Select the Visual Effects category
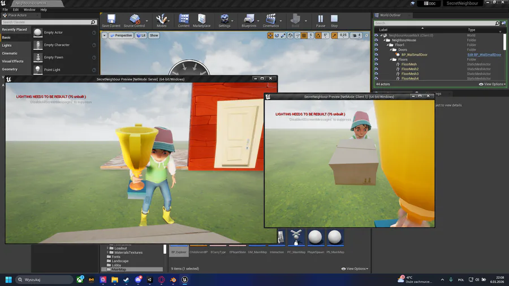Screen dimensions: 509x286 coord(15,61)
